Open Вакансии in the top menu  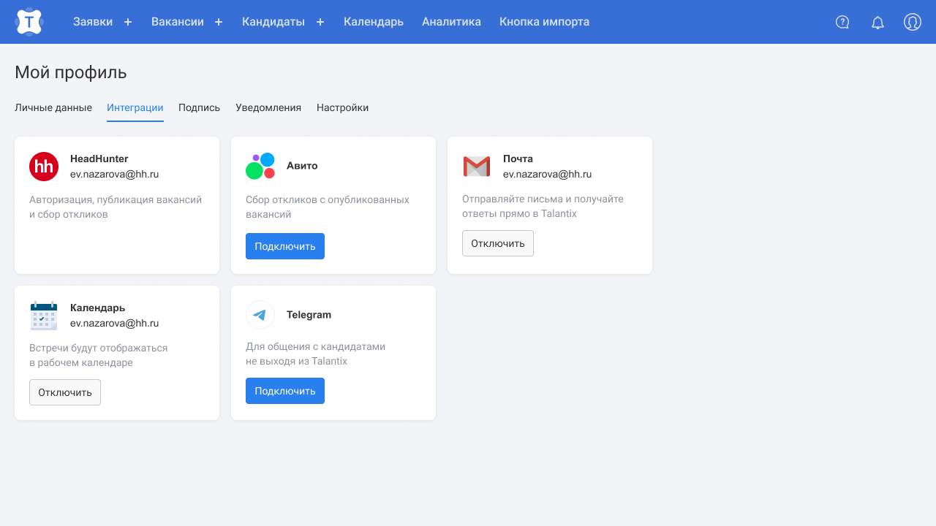pyautogui.click(x=178, y=22)
